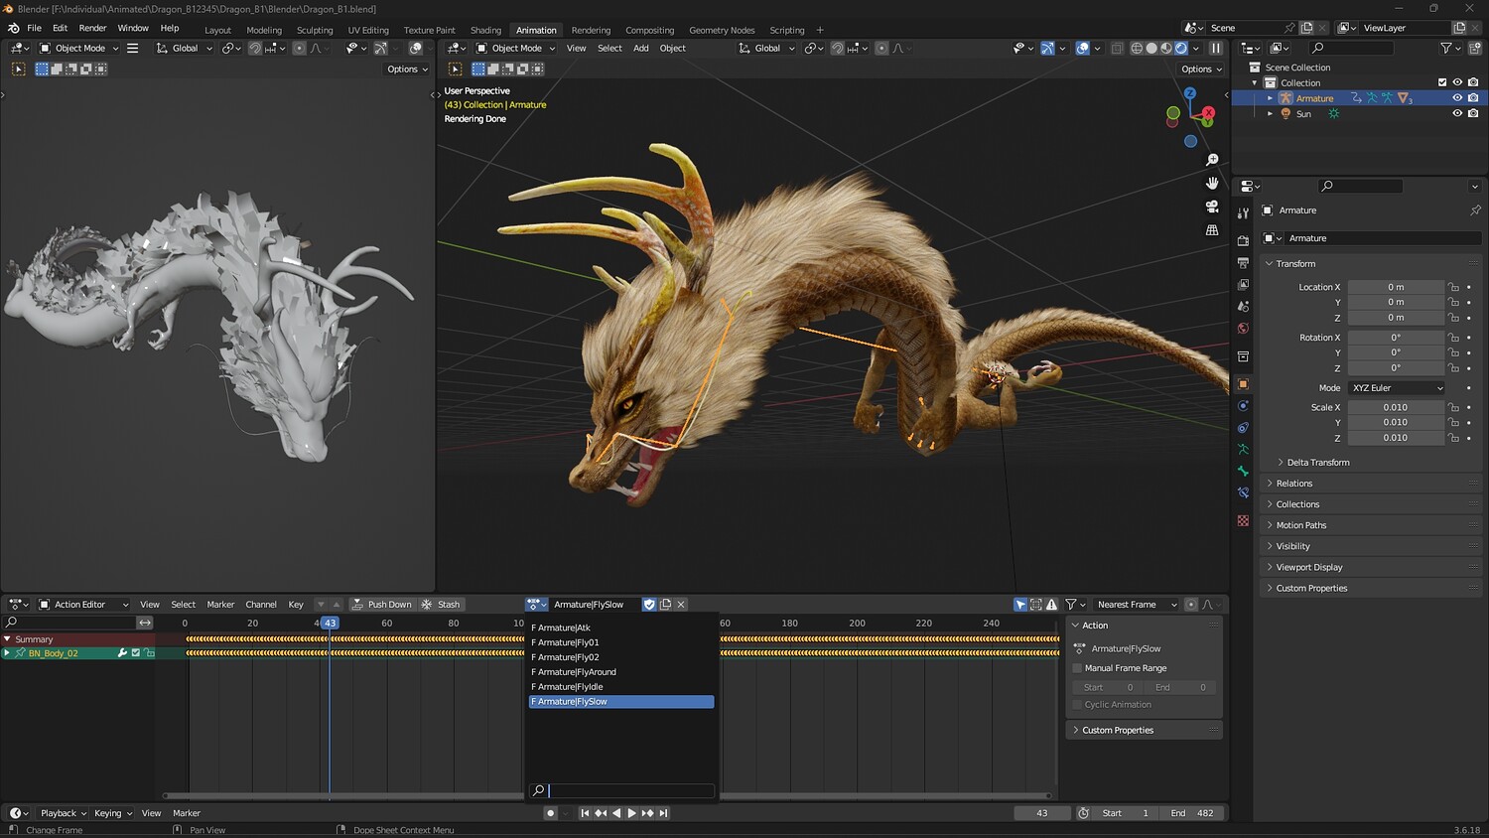This screenshot has width=1489, height=838.
Task: Unlink action with the X icon
Action: pyautogui.click(x=681, y=605)
